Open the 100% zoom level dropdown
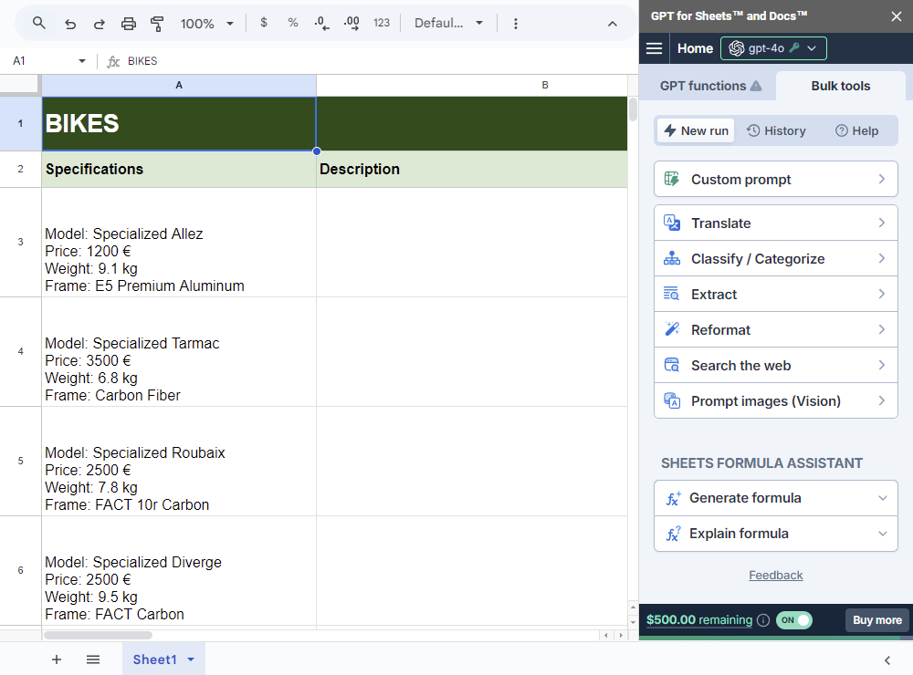 point(207,24)
